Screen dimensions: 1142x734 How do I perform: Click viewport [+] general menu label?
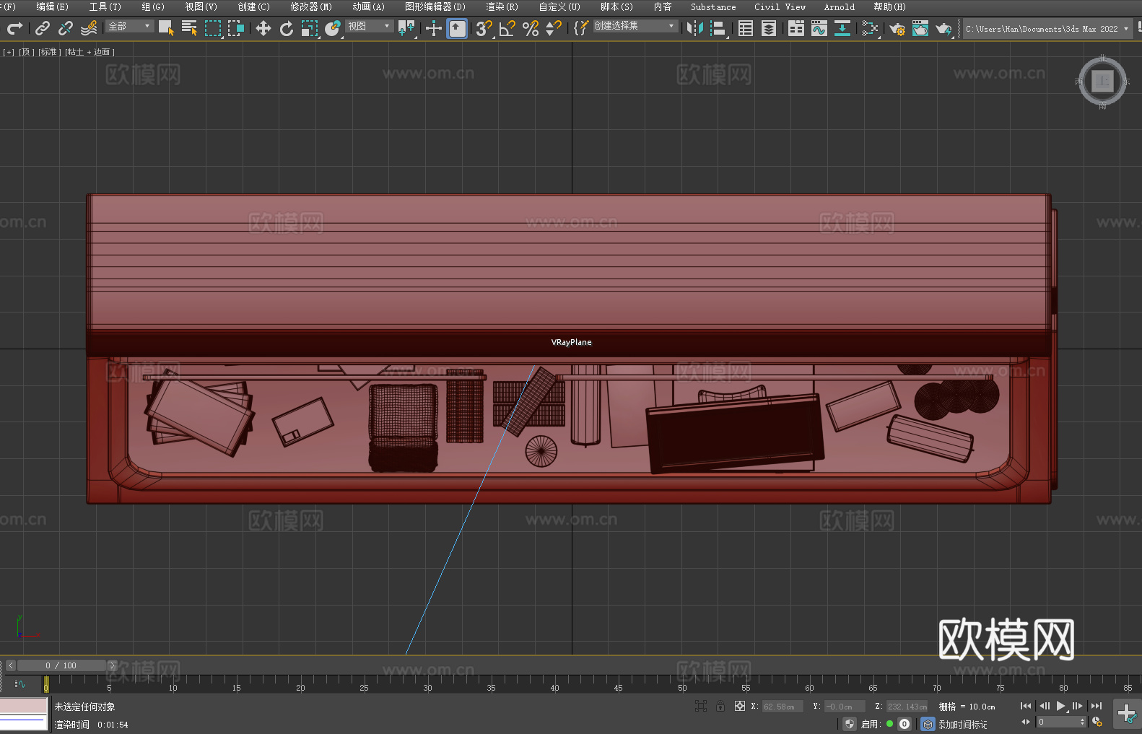pos(9,52)
